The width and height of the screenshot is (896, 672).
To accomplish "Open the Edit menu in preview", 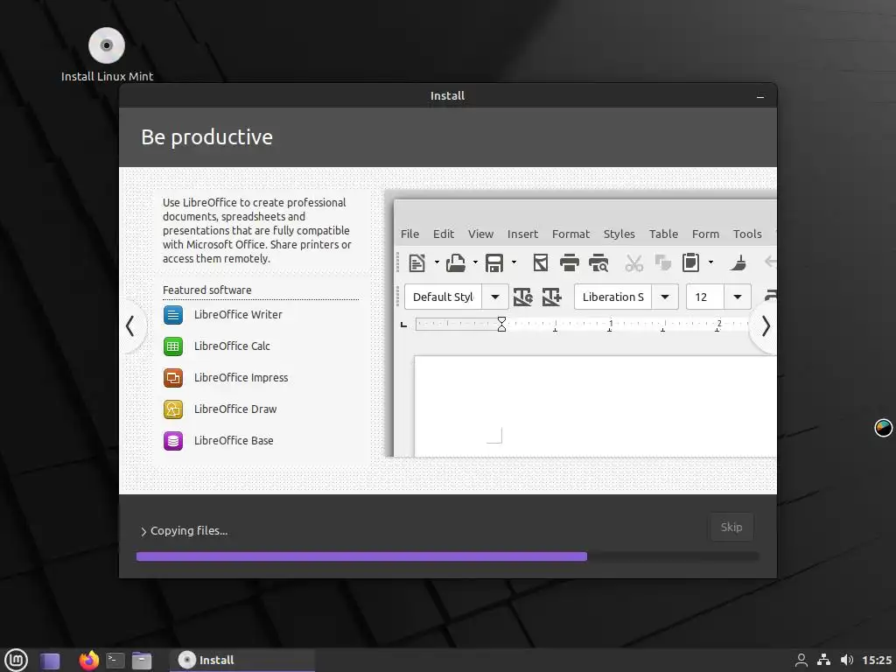I will pos(444,234).
